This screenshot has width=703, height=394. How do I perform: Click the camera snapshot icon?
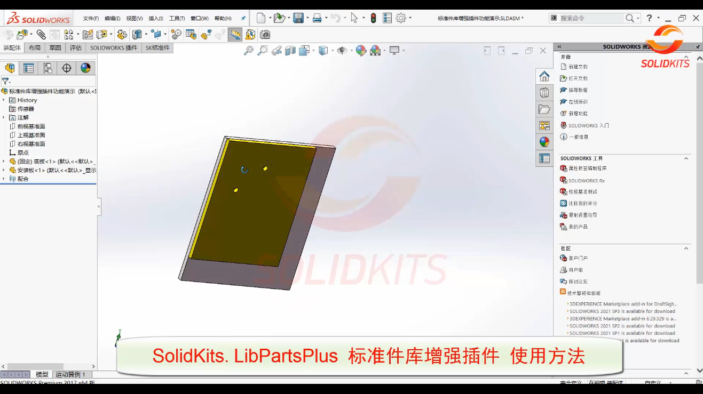pyautogui.click(x=265, y=35)
